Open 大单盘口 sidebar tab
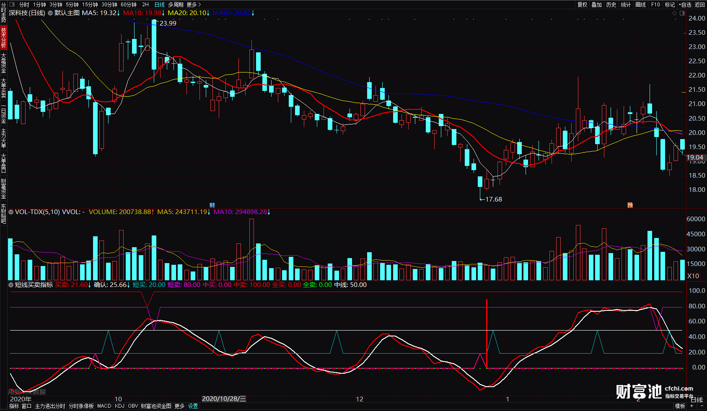Image resolution: width=707 pixels, height=411 pixels. tap(3, 163)
